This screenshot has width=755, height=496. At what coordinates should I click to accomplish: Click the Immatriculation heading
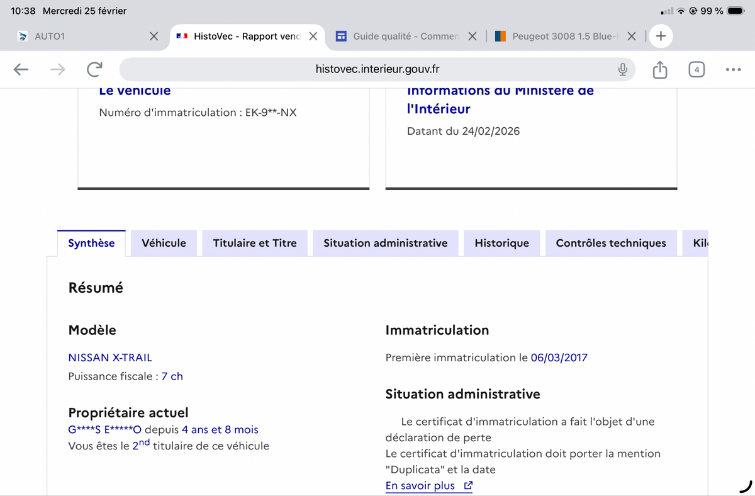click(437, 330)
